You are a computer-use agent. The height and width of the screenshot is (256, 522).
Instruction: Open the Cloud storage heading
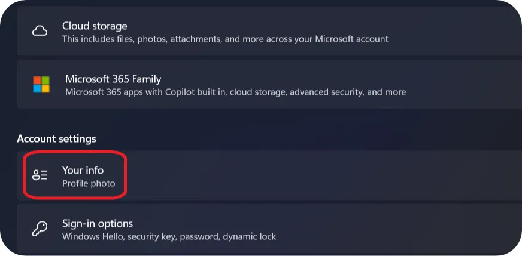tap(95, 26)
